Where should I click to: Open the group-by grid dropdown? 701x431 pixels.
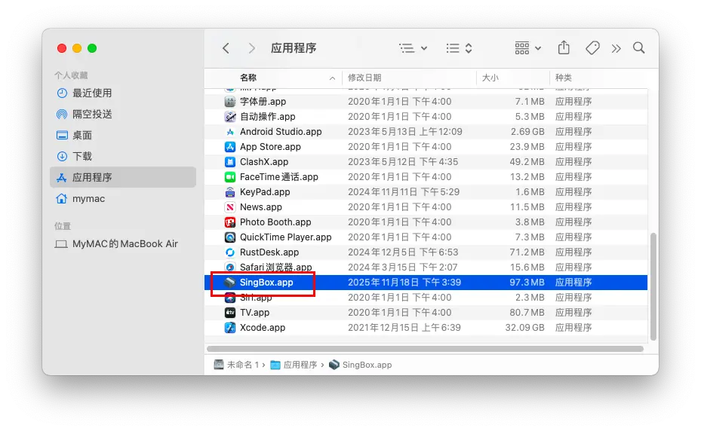pos(528,48)
